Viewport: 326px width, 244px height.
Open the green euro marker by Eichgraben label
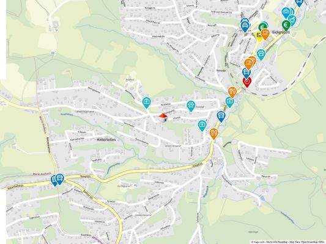pyautogui.click(x=286, y=25)
